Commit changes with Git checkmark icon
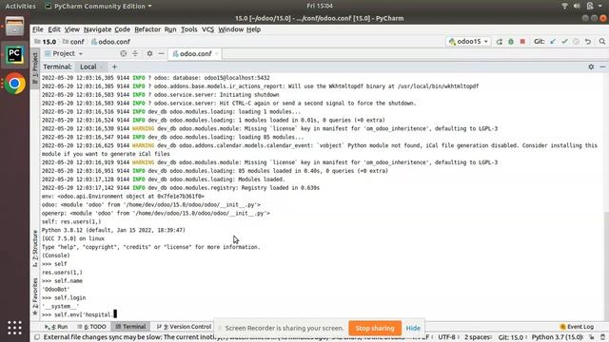The image size is (609, 342). click(x=564, y=42)
